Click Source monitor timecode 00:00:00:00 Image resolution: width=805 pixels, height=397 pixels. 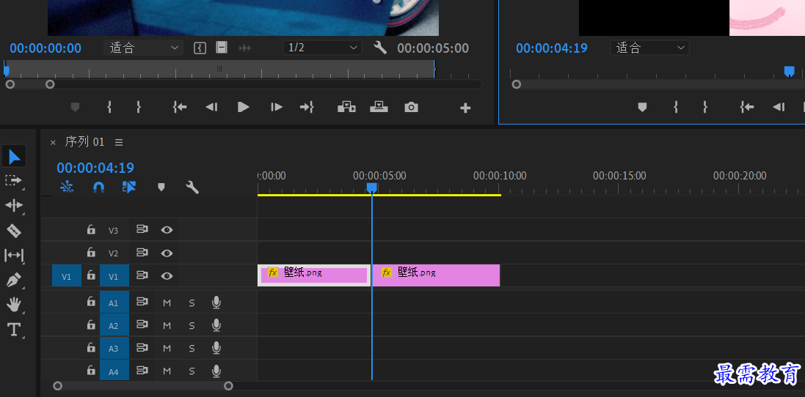tap(45, 48)
